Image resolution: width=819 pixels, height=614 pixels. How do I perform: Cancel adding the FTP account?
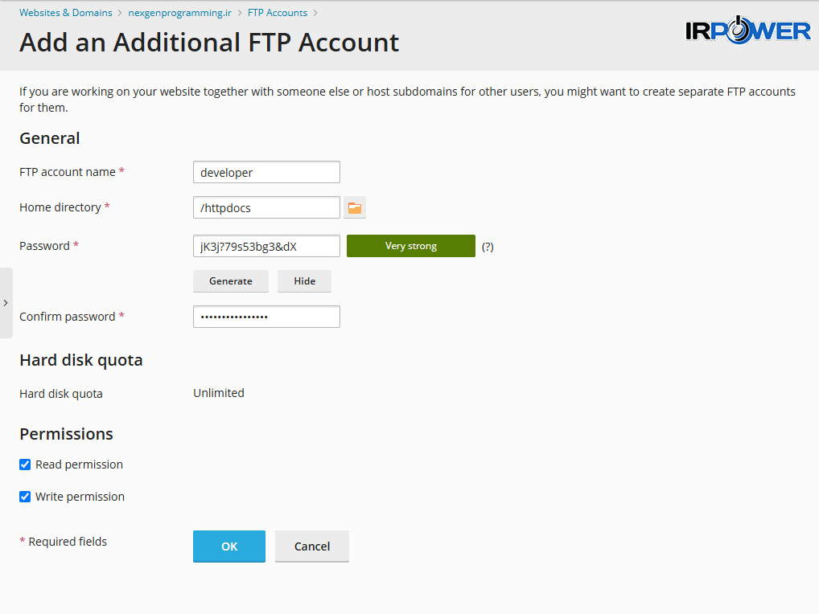click(x=312, y=546)
